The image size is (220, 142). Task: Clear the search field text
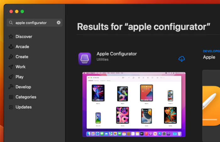coord(58,22)
